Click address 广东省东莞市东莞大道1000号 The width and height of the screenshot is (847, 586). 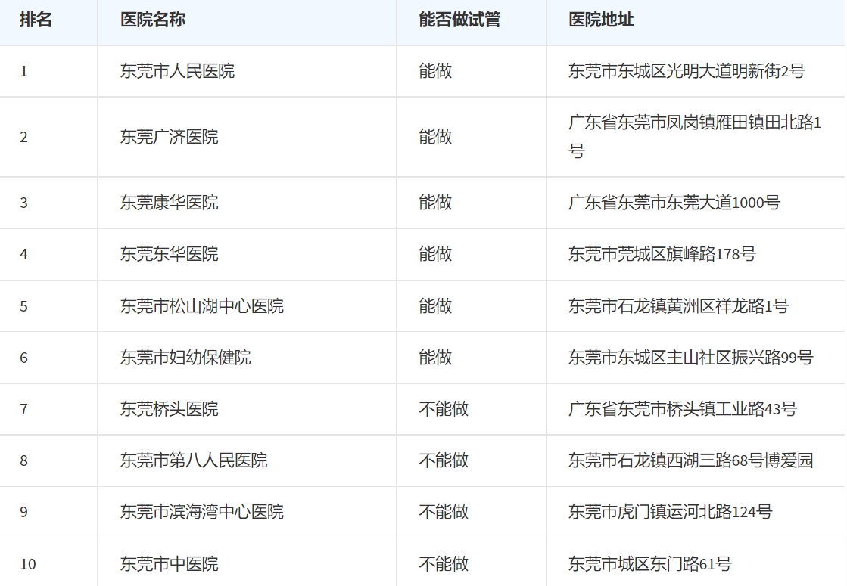tap(674, 203)
